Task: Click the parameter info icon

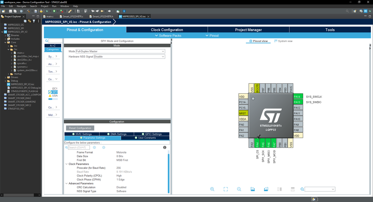Action: coord(165,147)
